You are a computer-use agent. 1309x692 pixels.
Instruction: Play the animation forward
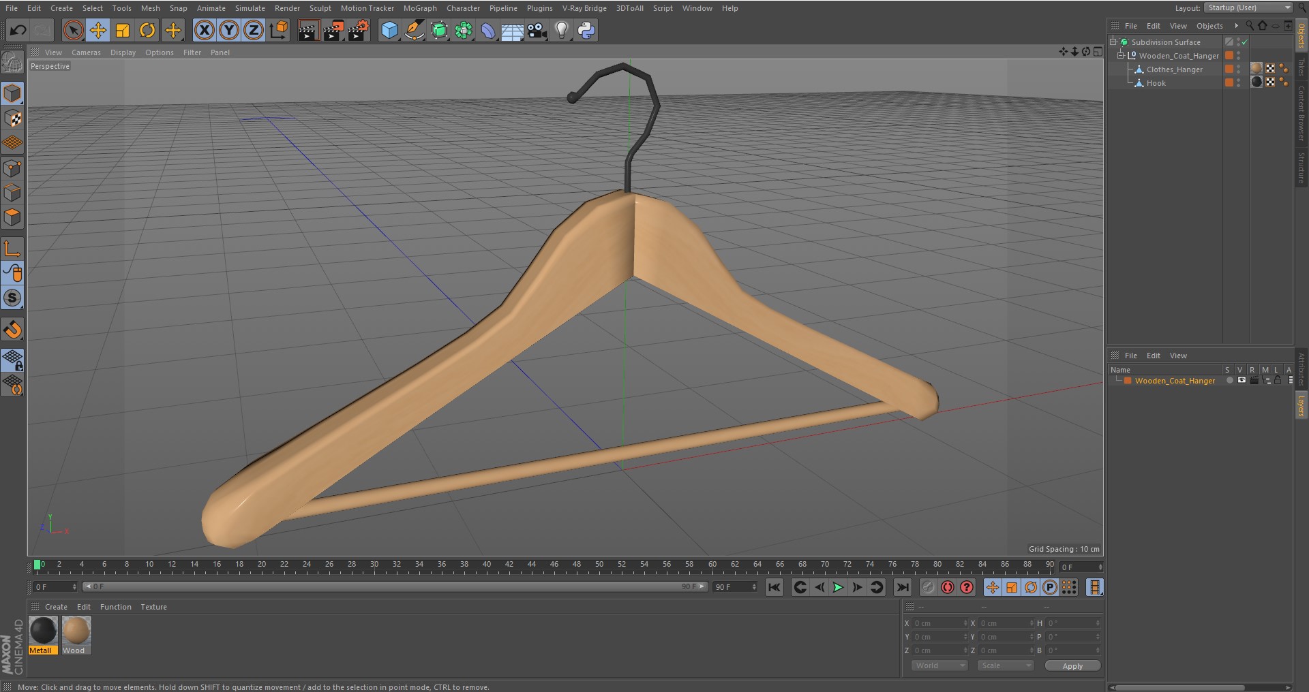click(838, 587)
